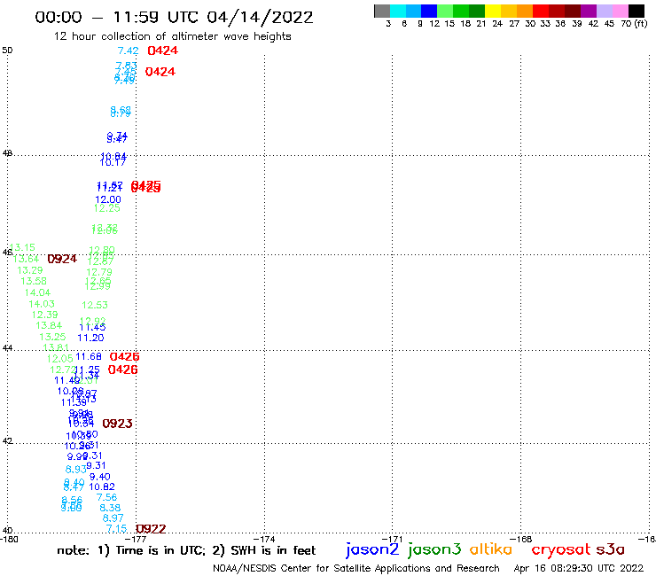Click the dark red 0922 time label

point(151,529)
